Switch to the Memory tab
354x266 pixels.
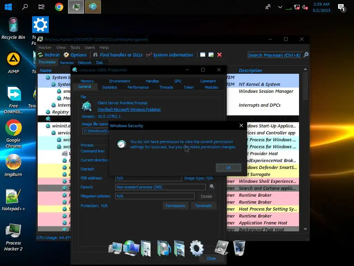pos(87,81)
